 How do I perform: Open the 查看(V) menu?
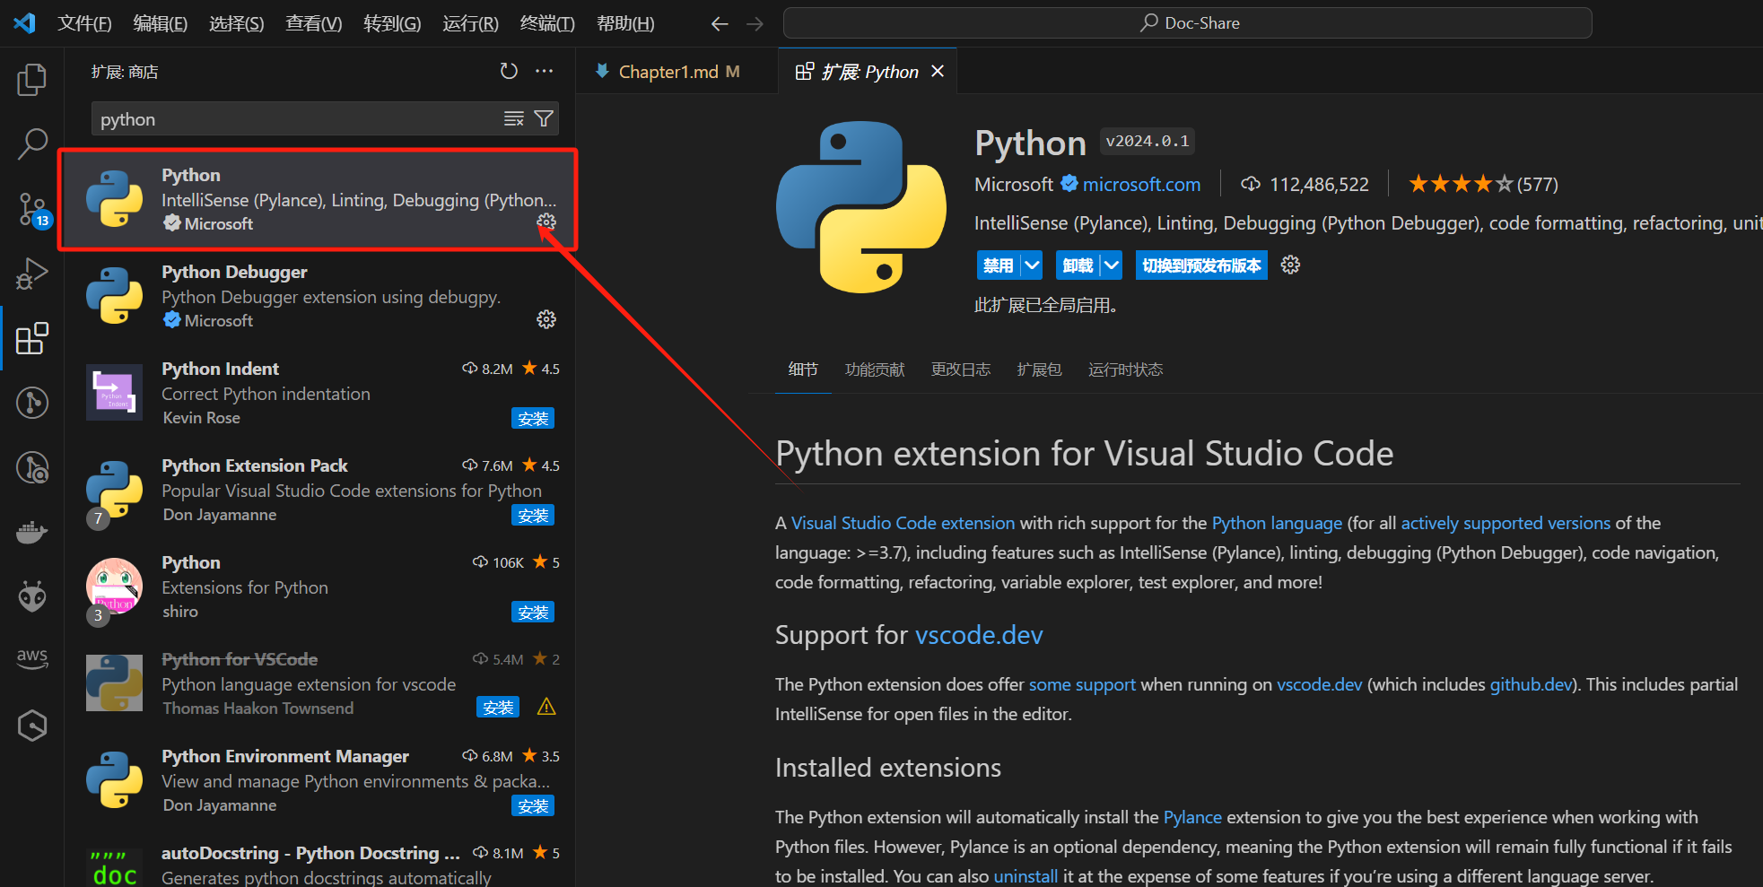[314, 23]
